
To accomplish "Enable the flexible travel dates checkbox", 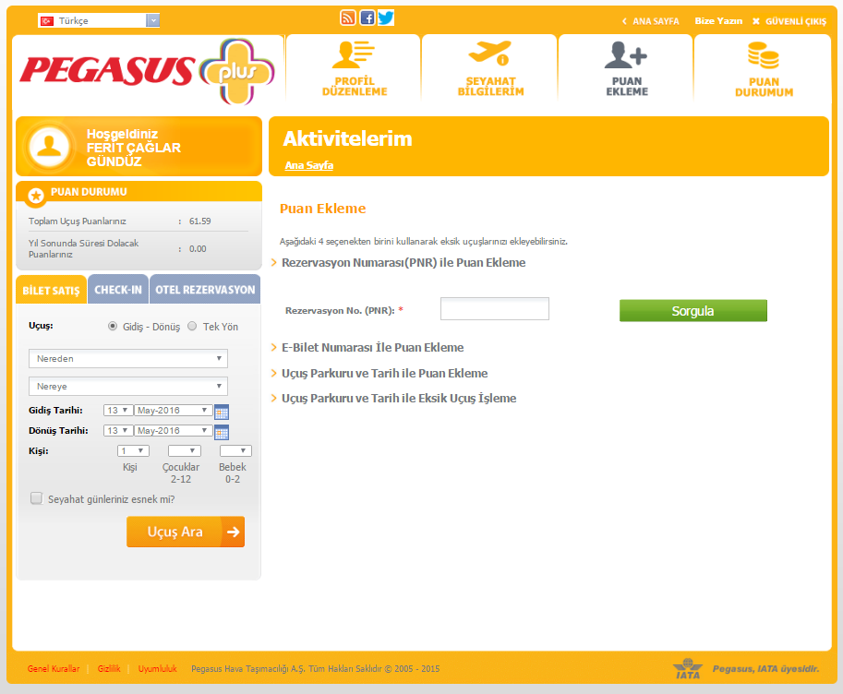I will [x=37, y=498].
